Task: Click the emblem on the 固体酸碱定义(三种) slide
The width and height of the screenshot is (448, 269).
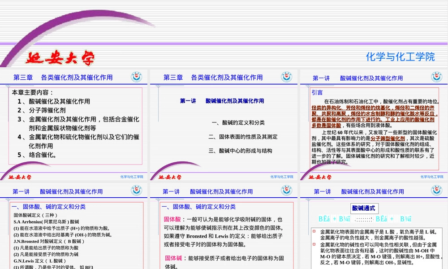Action: pos(137,191)
